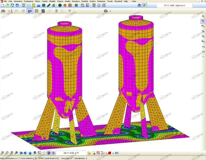Click the Save icon in toolbar
The image size is (206, 160).
coord(12,5)
